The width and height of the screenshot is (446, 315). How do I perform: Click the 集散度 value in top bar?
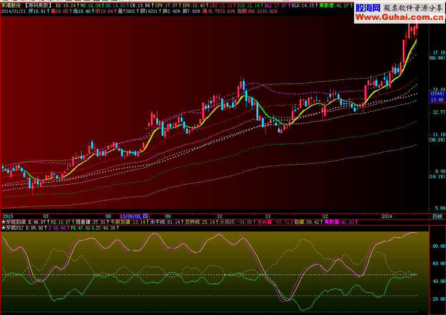[x=336, y=5]
